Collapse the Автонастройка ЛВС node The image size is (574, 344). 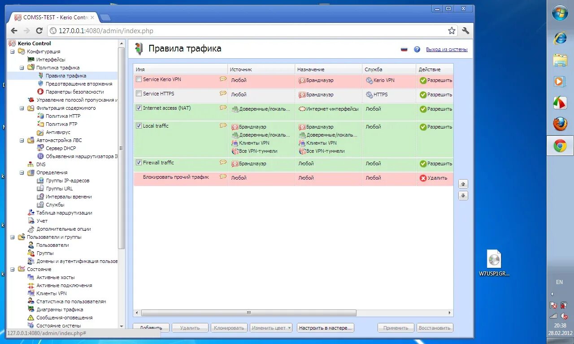point(22,140)
